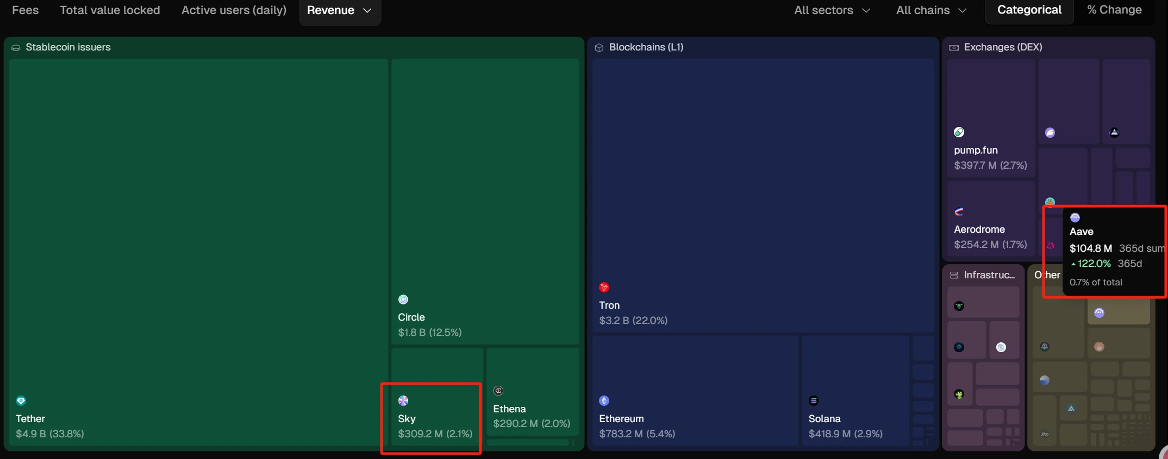Open the Blockchains (L1) category label
This screenshot has width=1168, height=459.
(646, 47)
